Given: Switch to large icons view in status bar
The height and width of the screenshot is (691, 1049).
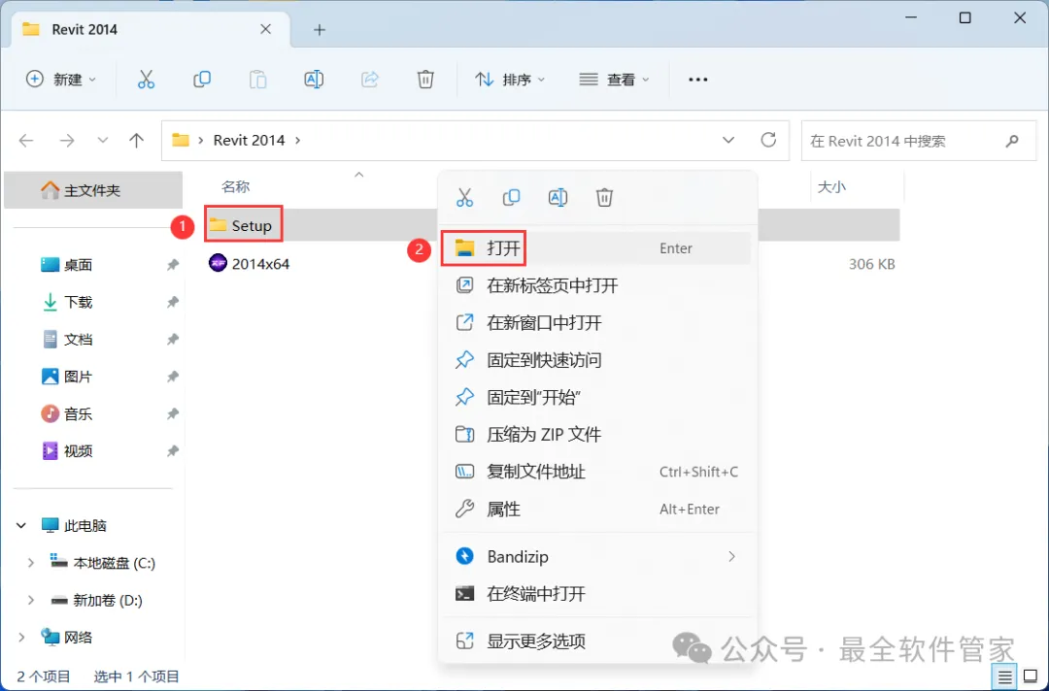Looking at the screenshot, I should coord(1031,677).
